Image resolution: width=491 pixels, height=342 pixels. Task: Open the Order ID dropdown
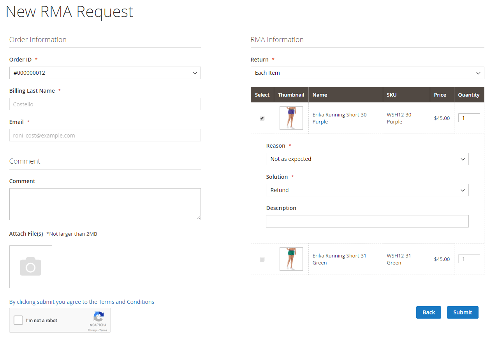click(105, 73)
